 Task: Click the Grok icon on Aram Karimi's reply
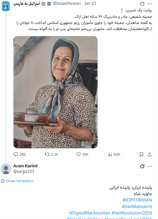[142, 166]
